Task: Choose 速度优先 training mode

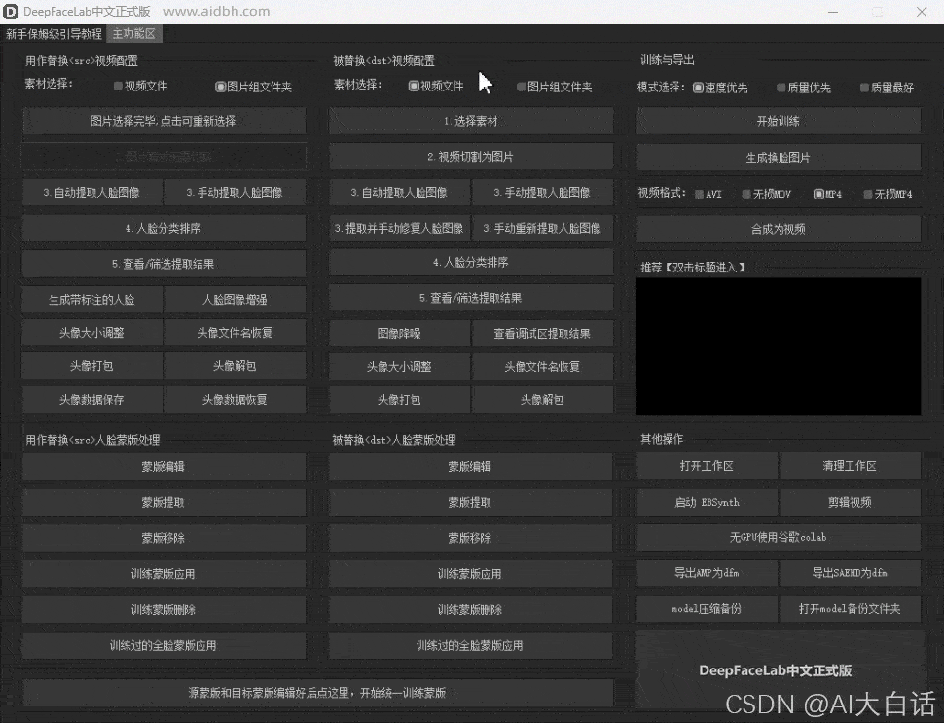Action: 720,88
